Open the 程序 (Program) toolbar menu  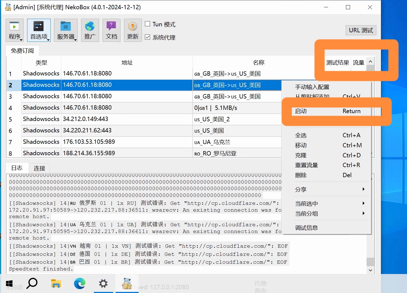pos(15,30)
